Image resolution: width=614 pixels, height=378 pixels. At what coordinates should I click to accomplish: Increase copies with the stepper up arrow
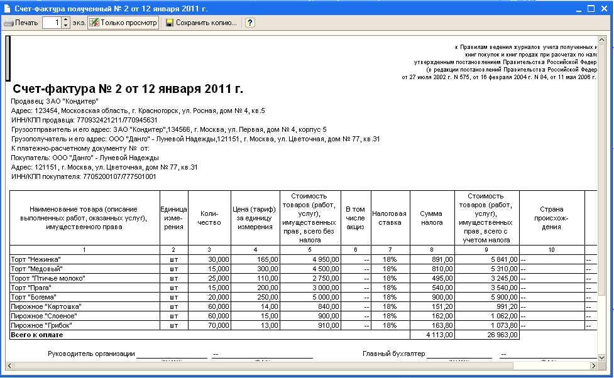(66, 20)
